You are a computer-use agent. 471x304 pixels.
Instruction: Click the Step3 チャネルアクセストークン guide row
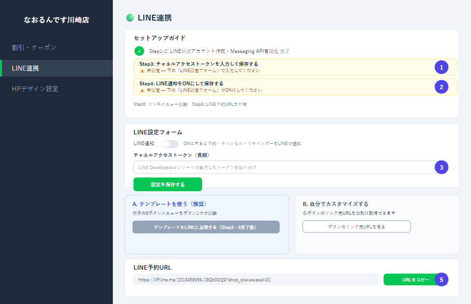295,67
